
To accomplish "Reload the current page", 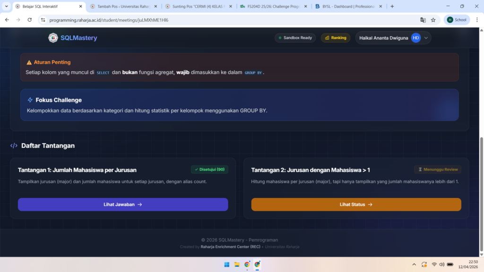I will pos(30,20).
